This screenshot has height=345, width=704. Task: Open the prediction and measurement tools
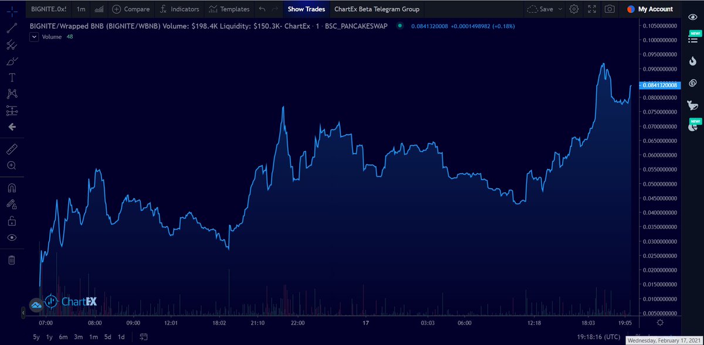point(12,110)
